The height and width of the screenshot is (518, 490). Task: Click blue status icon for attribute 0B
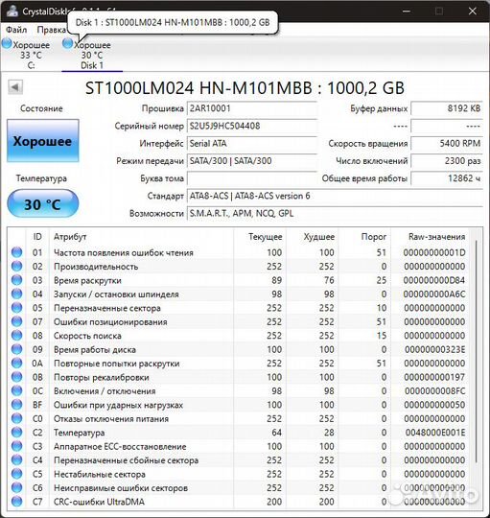(x=16, y=377)
